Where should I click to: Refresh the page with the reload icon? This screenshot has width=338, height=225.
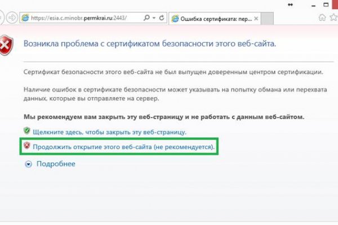162,17
